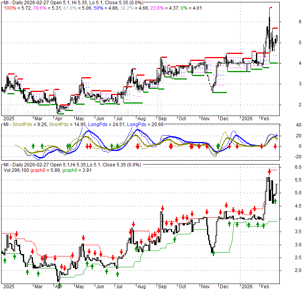Click the red sell arrow atop February peak, bottom chart
The width and height of the screenshot is (303, 289).
click(269, 171)
